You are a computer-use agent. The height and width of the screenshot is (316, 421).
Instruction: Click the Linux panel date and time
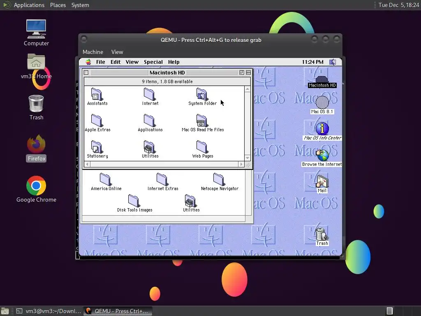[x=399, y=5]
